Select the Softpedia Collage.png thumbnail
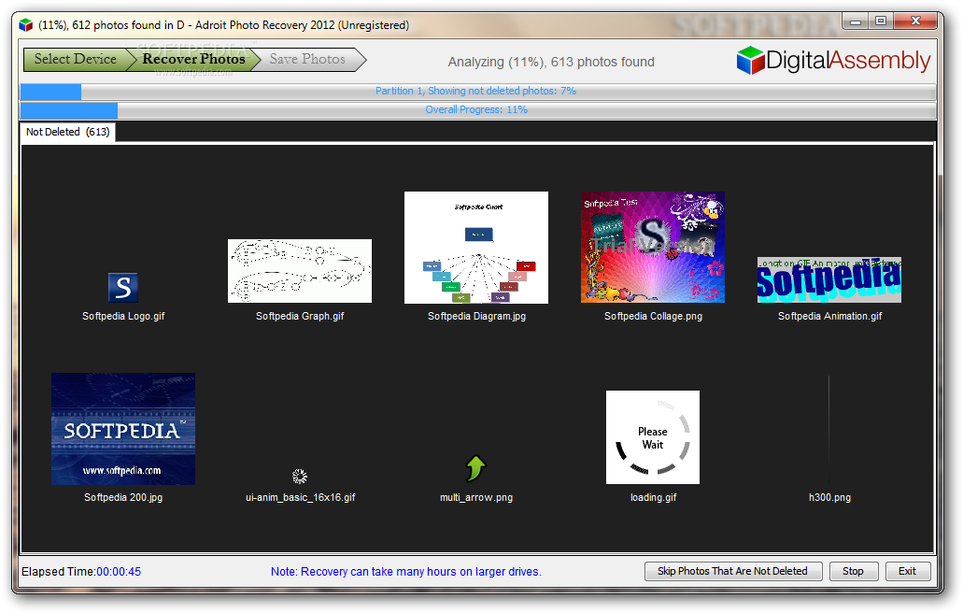The image size is (963, 613). point(653,247)
